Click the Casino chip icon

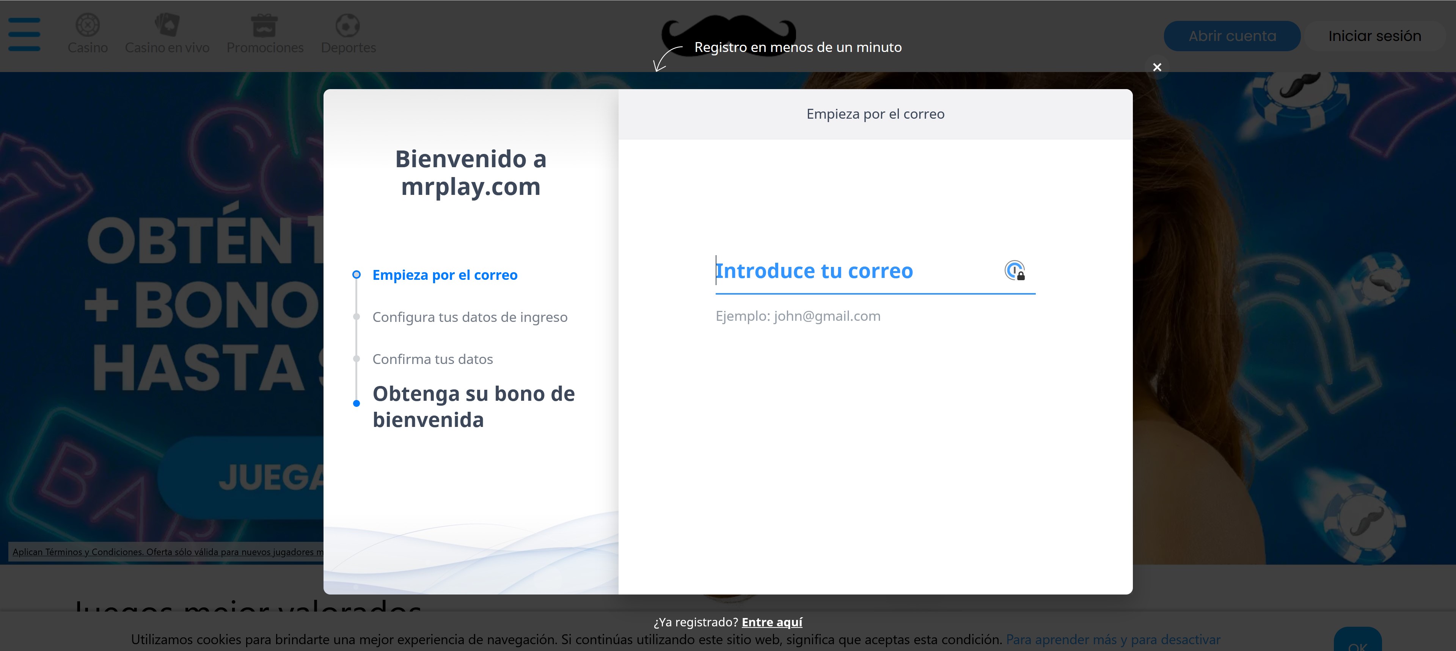pos(88,25)
